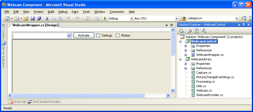Click the Navigate Forward icon

[x=97, y=18]
